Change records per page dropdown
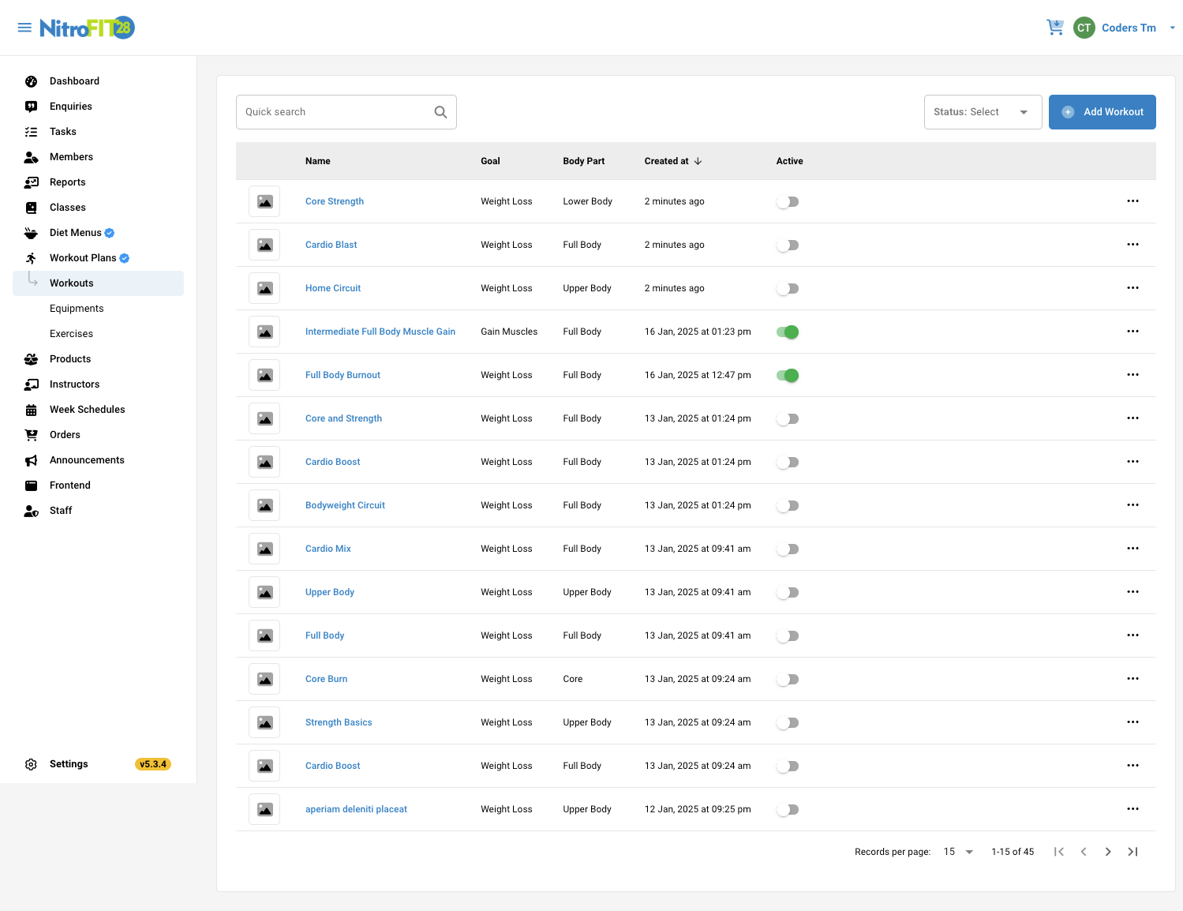This screenshot has height=911, width=1183. click(x=959, y=852)
